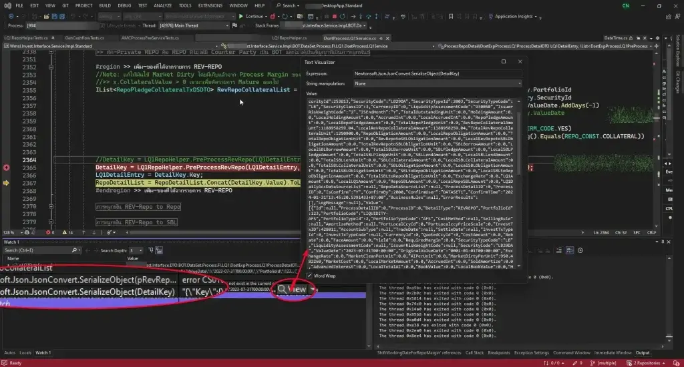The image size is (684, 367).
Task: Expand the collapsed block at line 2370
Action: click(x=51, y=207)
